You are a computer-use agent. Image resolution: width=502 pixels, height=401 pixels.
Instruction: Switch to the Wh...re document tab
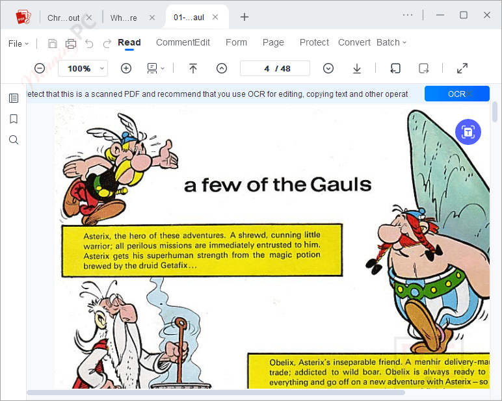point(124,18)
